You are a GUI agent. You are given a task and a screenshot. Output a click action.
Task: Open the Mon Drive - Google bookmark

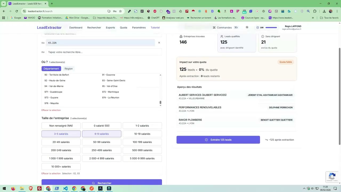click(x=77, y=18)
